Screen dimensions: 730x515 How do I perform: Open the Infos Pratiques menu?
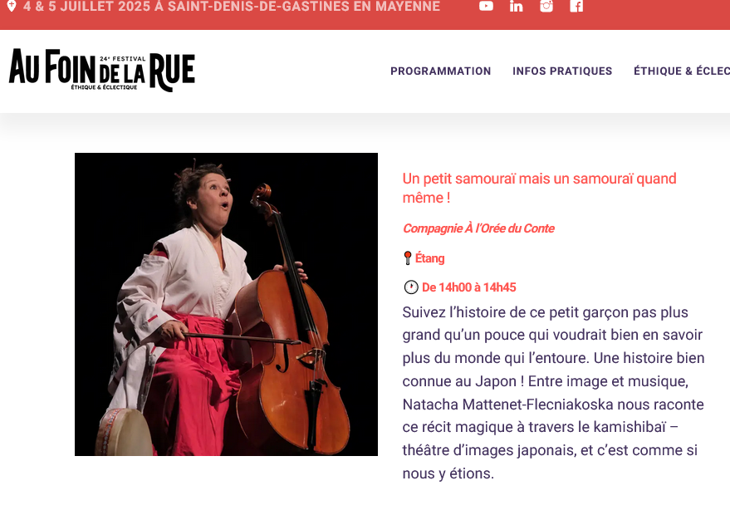(x=562, y=71)
